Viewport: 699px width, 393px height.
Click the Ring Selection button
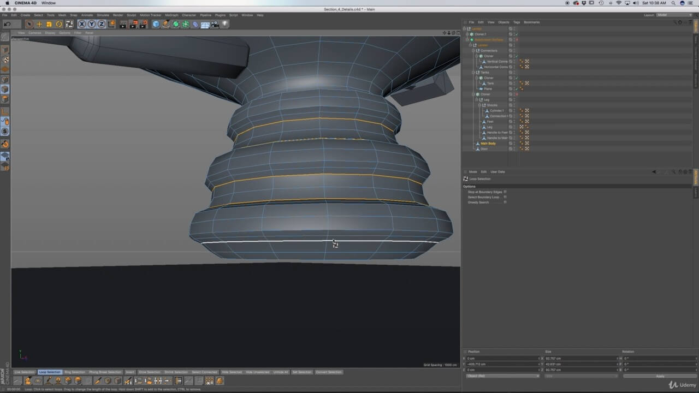click(75, 372)
